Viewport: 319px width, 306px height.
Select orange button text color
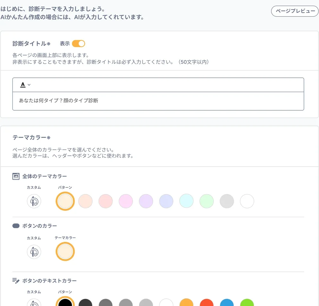point(186,302)
